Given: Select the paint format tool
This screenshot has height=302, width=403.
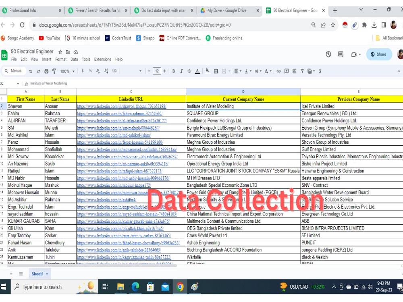Looking at the screenshot, I should click(54, 71).
